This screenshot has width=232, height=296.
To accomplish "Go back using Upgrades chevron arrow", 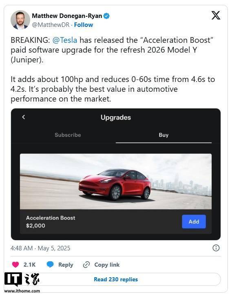I will tap(23, 117).
